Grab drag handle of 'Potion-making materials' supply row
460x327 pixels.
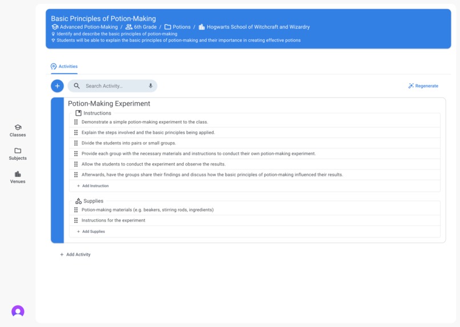coord(76,210)
